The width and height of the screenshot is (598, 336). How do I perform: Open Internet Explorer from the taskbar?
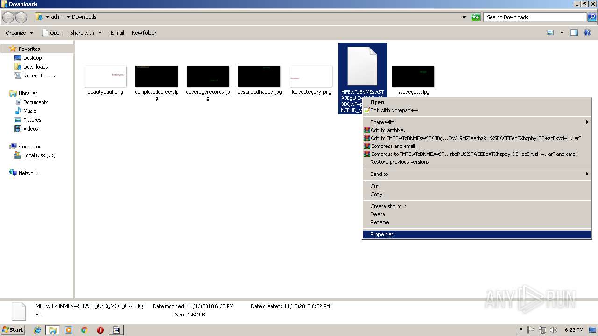[x=38, y=330]
